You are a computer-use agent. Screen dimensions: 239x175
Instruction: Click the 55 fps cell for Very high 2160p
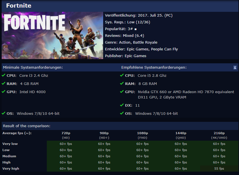pos(219,169)
